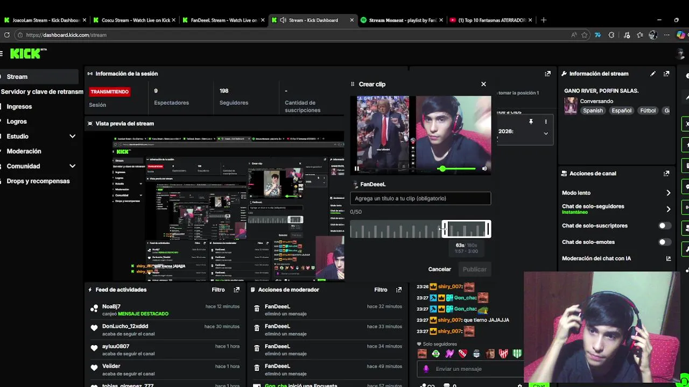The width and height of the screenshot is (689, 387).
Task: Toggle Chat de solo-suscriptores switch
Action: coord(665,226)
